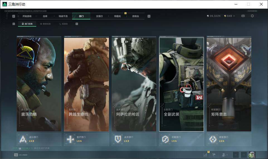
Task: Click the shield icon in bottom chat line
Action: point(20,149)
